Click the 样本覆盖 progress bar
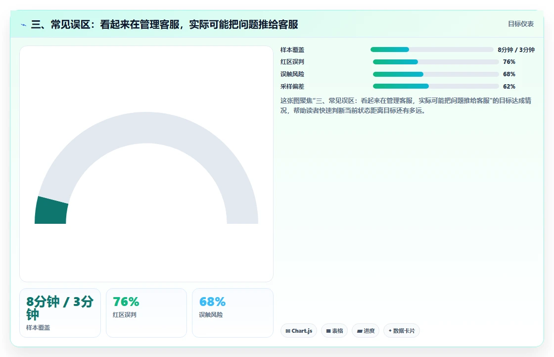This screenshot has height=357, width=554. click(432, 50)
